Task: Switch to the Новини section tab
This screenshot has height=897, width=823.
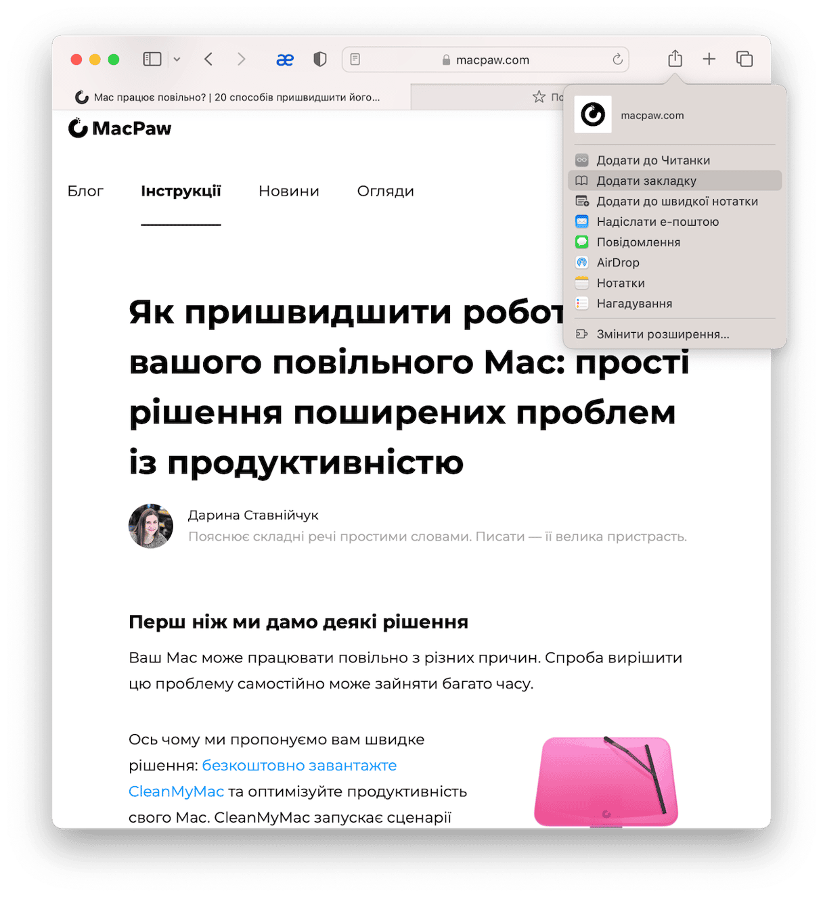Action: point(289,191)
